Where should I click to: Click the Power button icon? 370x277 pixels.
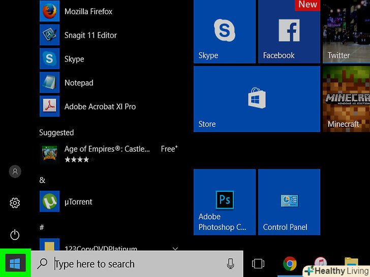click(x=15, y=234)
